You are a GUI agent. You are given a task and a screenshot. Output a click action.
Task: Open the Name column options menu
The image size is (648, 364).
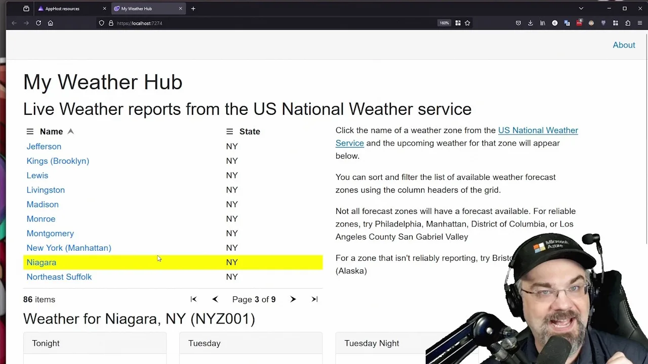(x=30, y=131)
